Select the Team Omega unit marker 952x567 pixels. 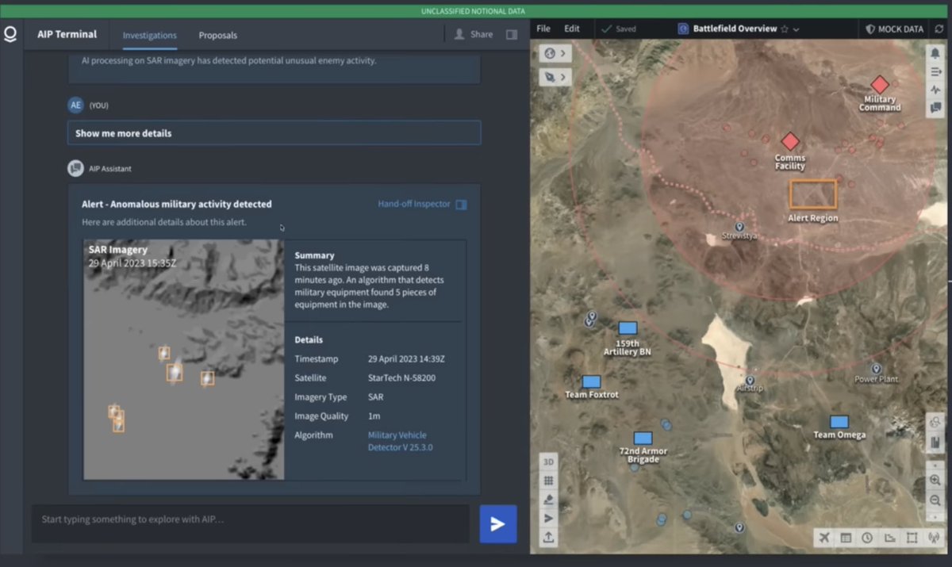pos(839,422)
